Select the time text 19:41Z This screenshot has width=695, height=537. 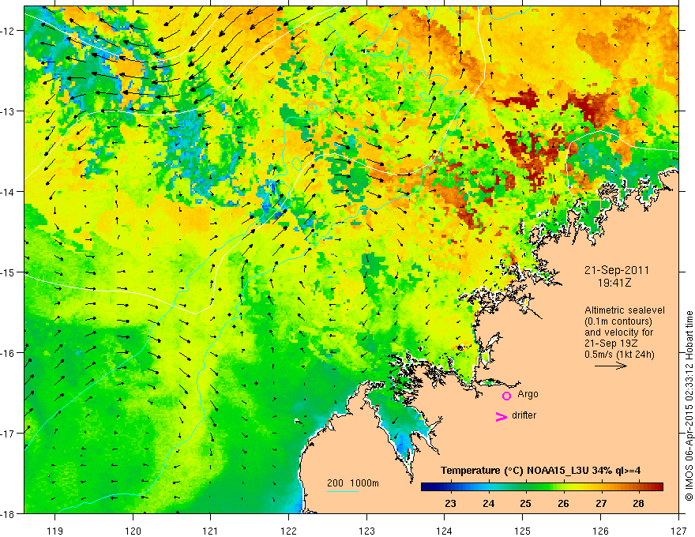pyautogui.click(x=614, y=282)
